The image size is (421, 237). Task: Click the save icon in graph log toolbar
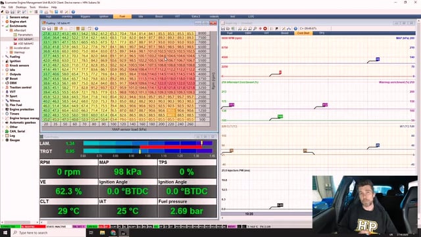coord(223,28)
